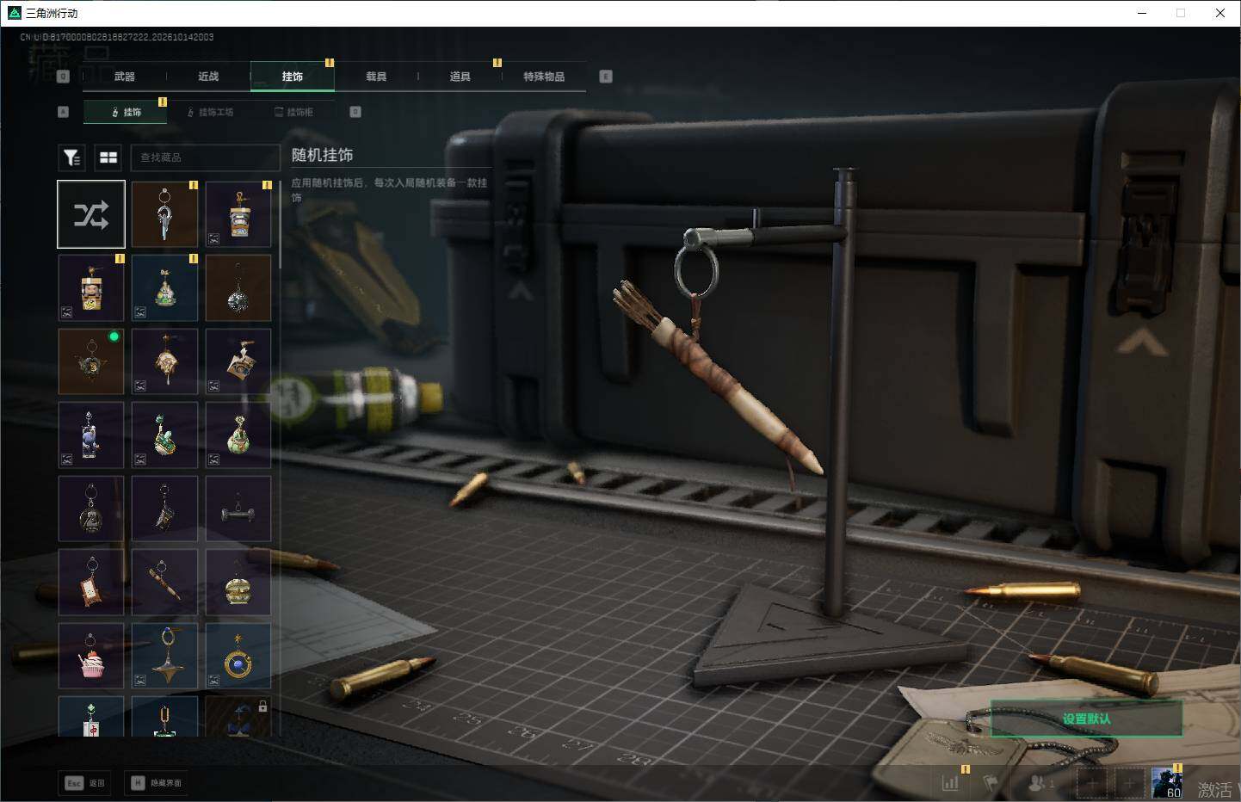Choose the dumbbell charm
This screenshot has height=802, width=1241.
238,509
